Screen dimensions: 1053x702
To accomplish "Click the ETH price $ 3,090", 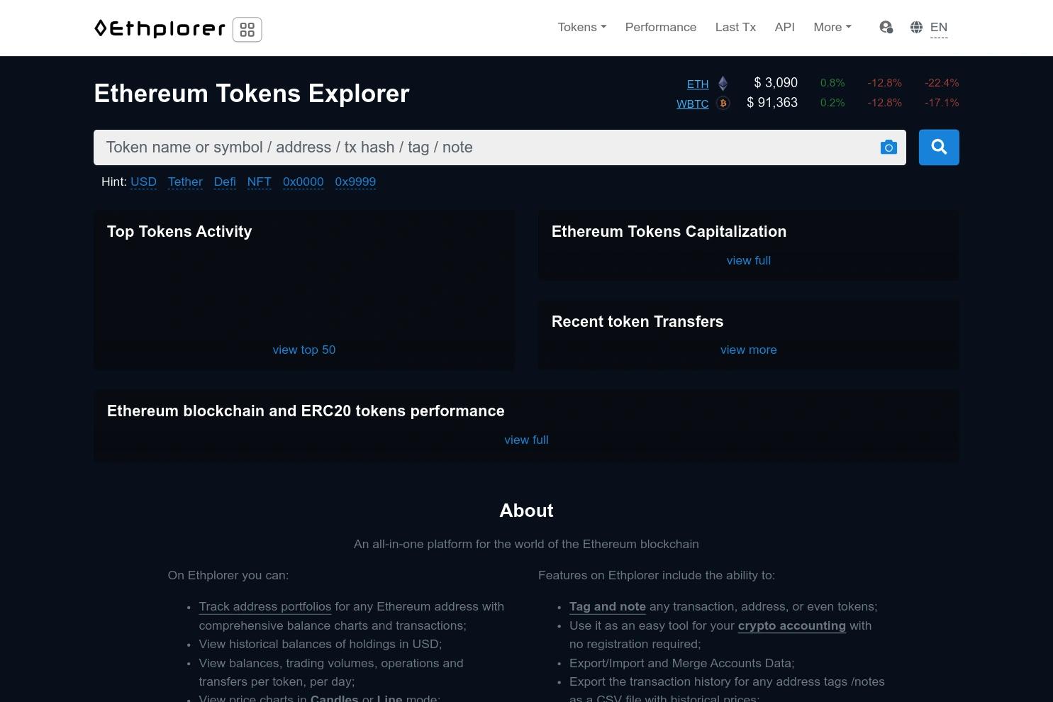I will [x=776, y=83].
